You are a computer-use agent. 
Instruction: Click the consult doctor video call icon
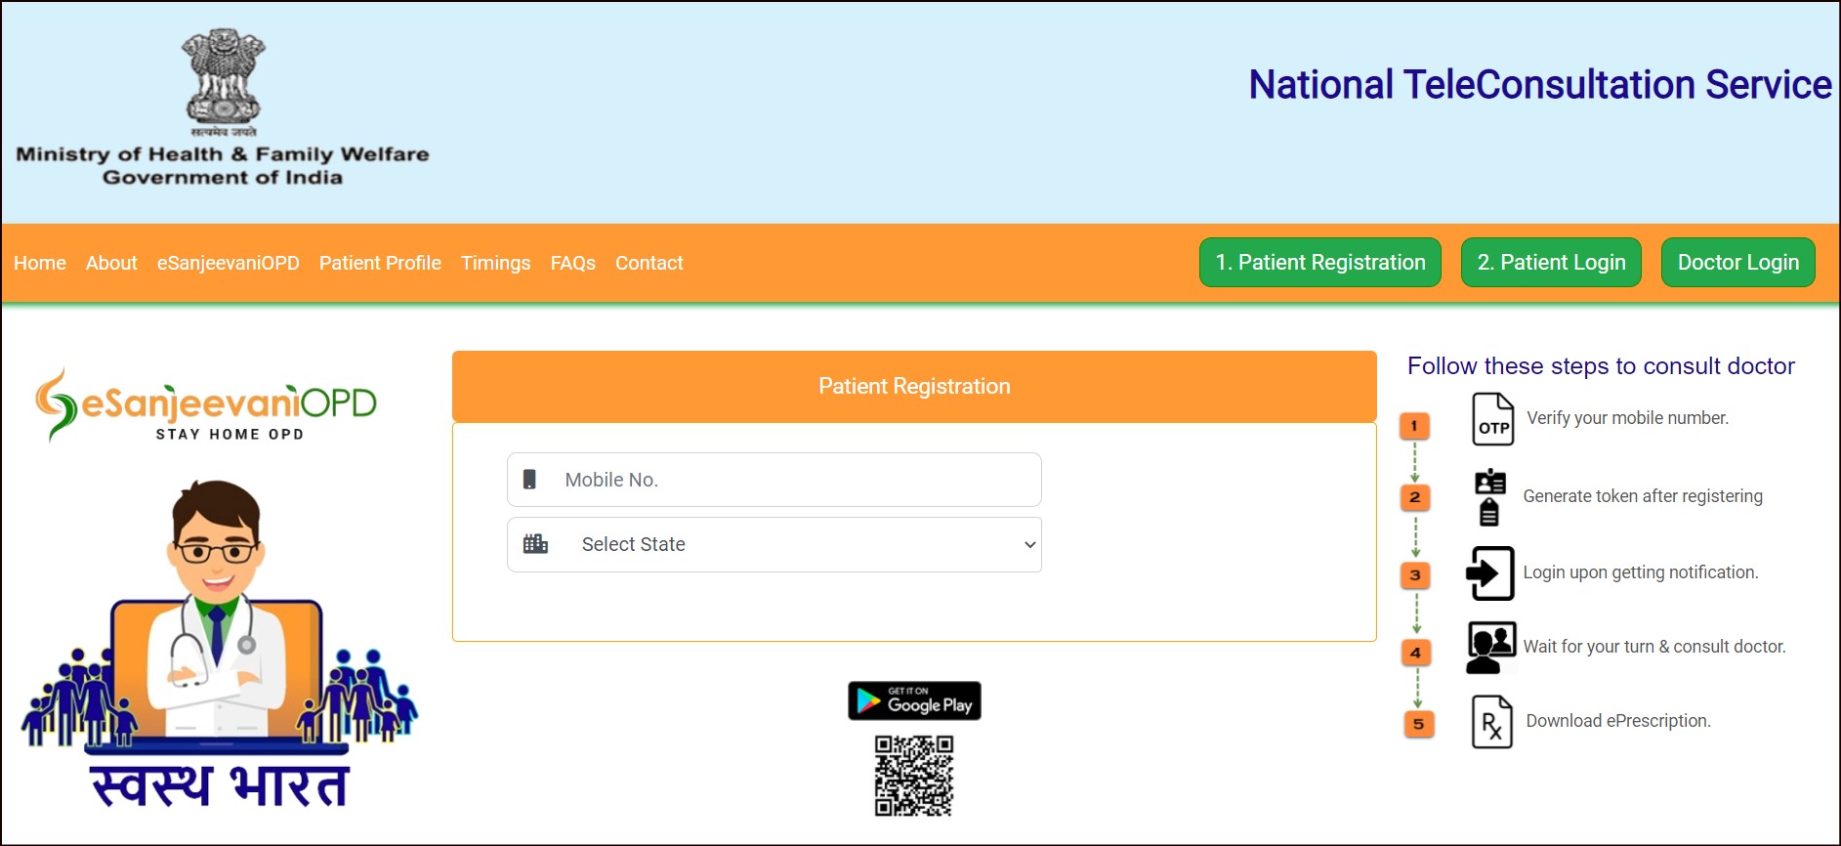(x=1491, y=648)
